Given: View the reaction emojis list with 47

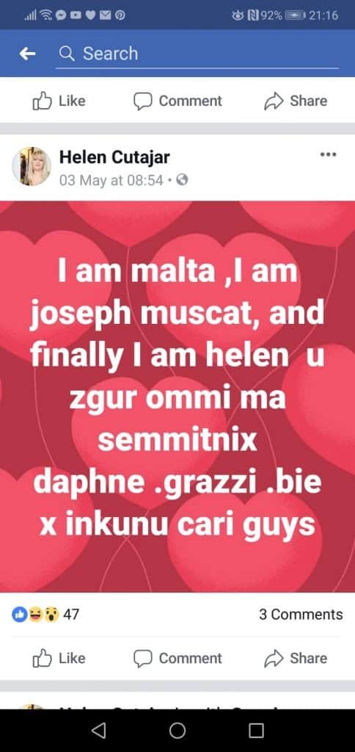Looking at the screenshot, I should [45, 615].
